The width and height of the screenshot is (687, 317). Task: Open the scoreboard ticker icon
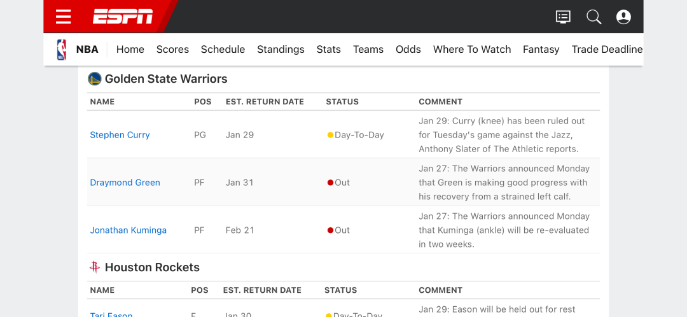[x=563, y=17]
